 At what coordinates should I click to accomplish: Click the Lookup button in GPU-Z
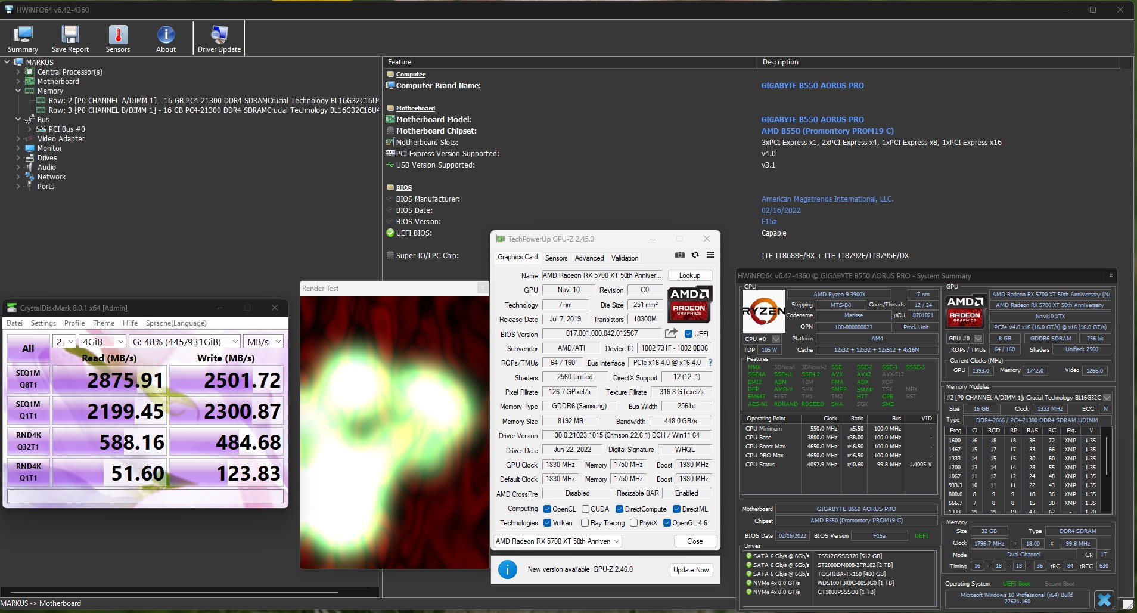[689, 275]
